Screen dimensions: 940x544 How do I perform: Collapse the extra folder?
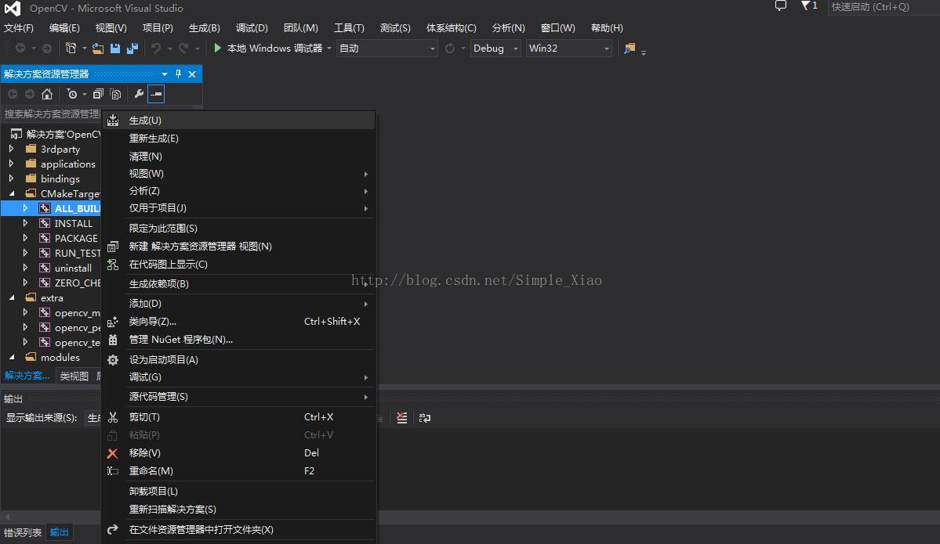point(12,297)
